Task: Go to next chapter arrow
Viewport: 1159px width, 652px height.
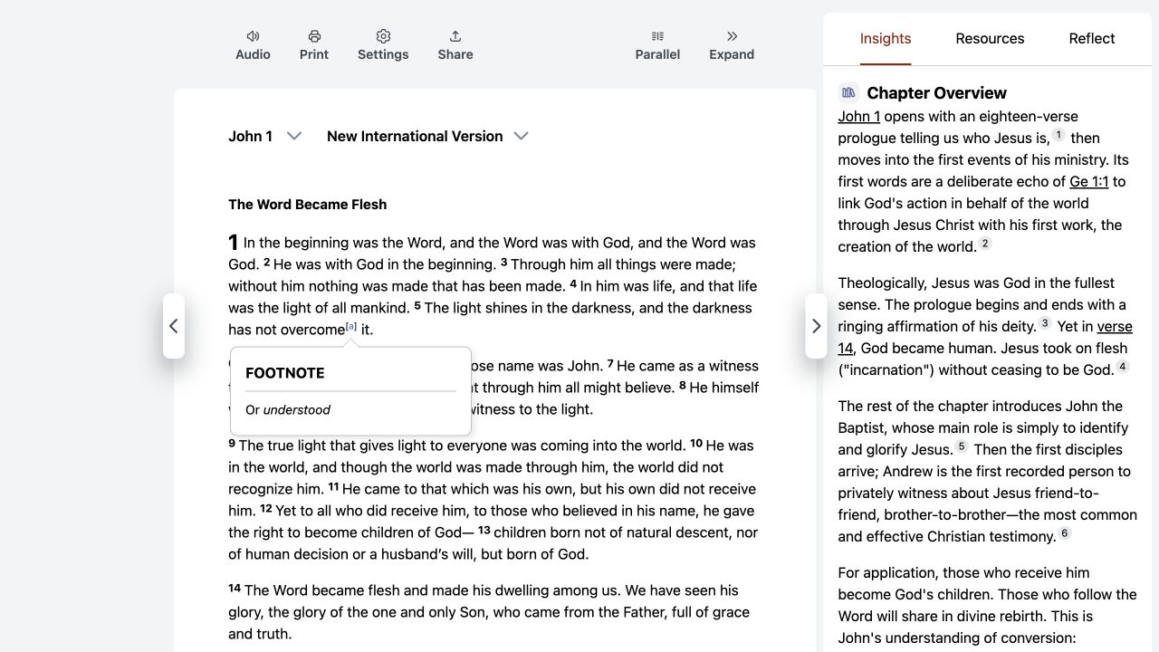Action: pos(816,326)
